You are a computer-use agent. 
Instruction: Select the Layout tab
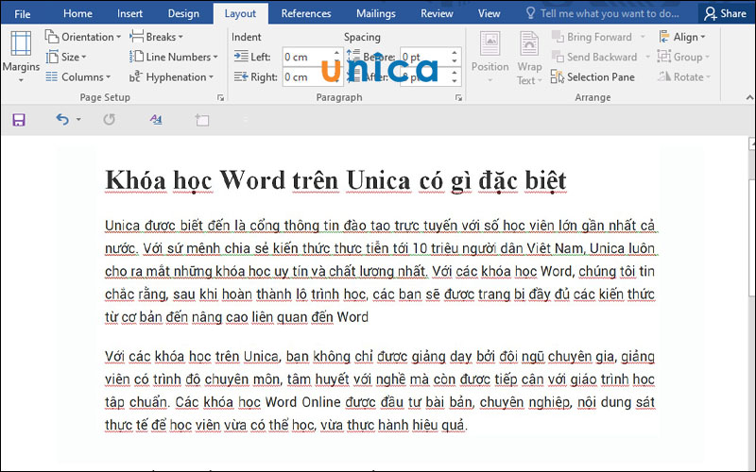coord(240,14)
